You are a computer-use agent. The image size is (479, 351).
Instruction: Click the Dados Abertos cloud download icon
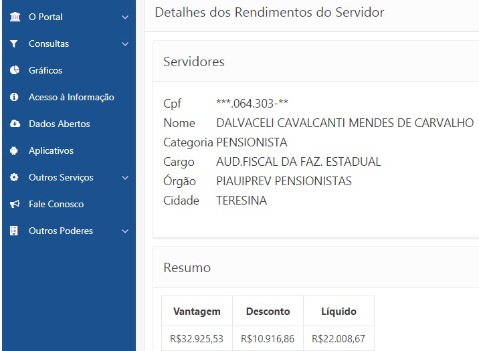coord(15,124)
